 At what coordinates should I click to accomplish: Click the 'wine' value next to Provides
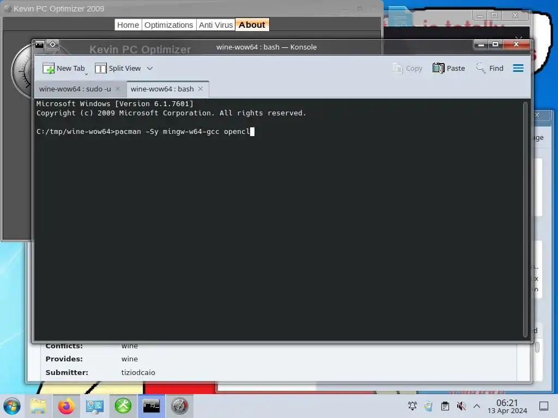click(x=130, y=359)
